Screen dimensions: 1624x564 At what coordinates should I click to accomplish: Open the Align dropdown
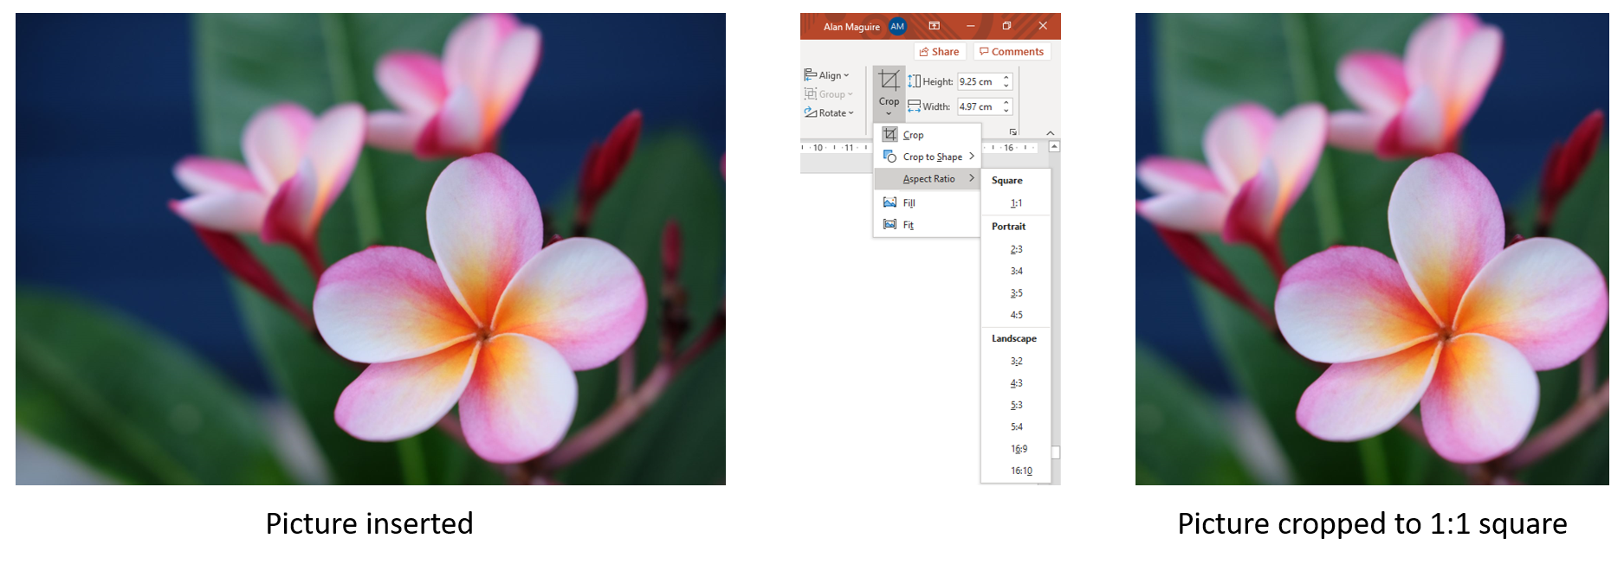(827, 75)
